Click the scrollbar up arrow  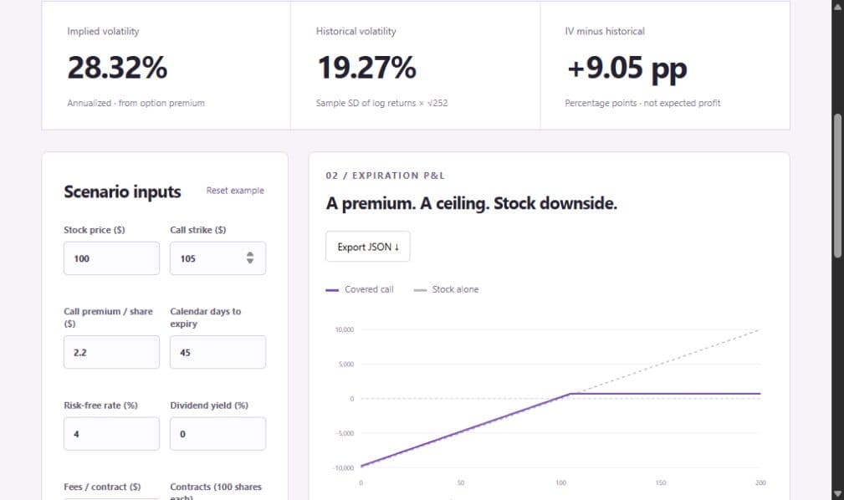[x=837, y=7]
